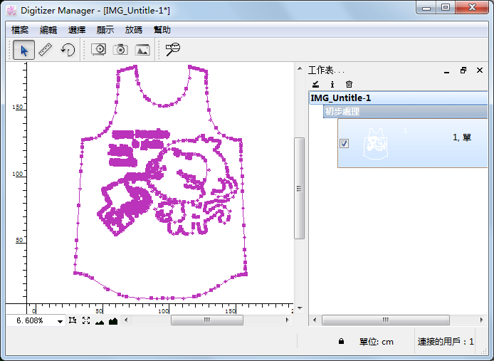Screen dimensions: 494x361
Task: Open the zoom percentage dropdown
Action: pyautogui.click(x=60, y=321)
